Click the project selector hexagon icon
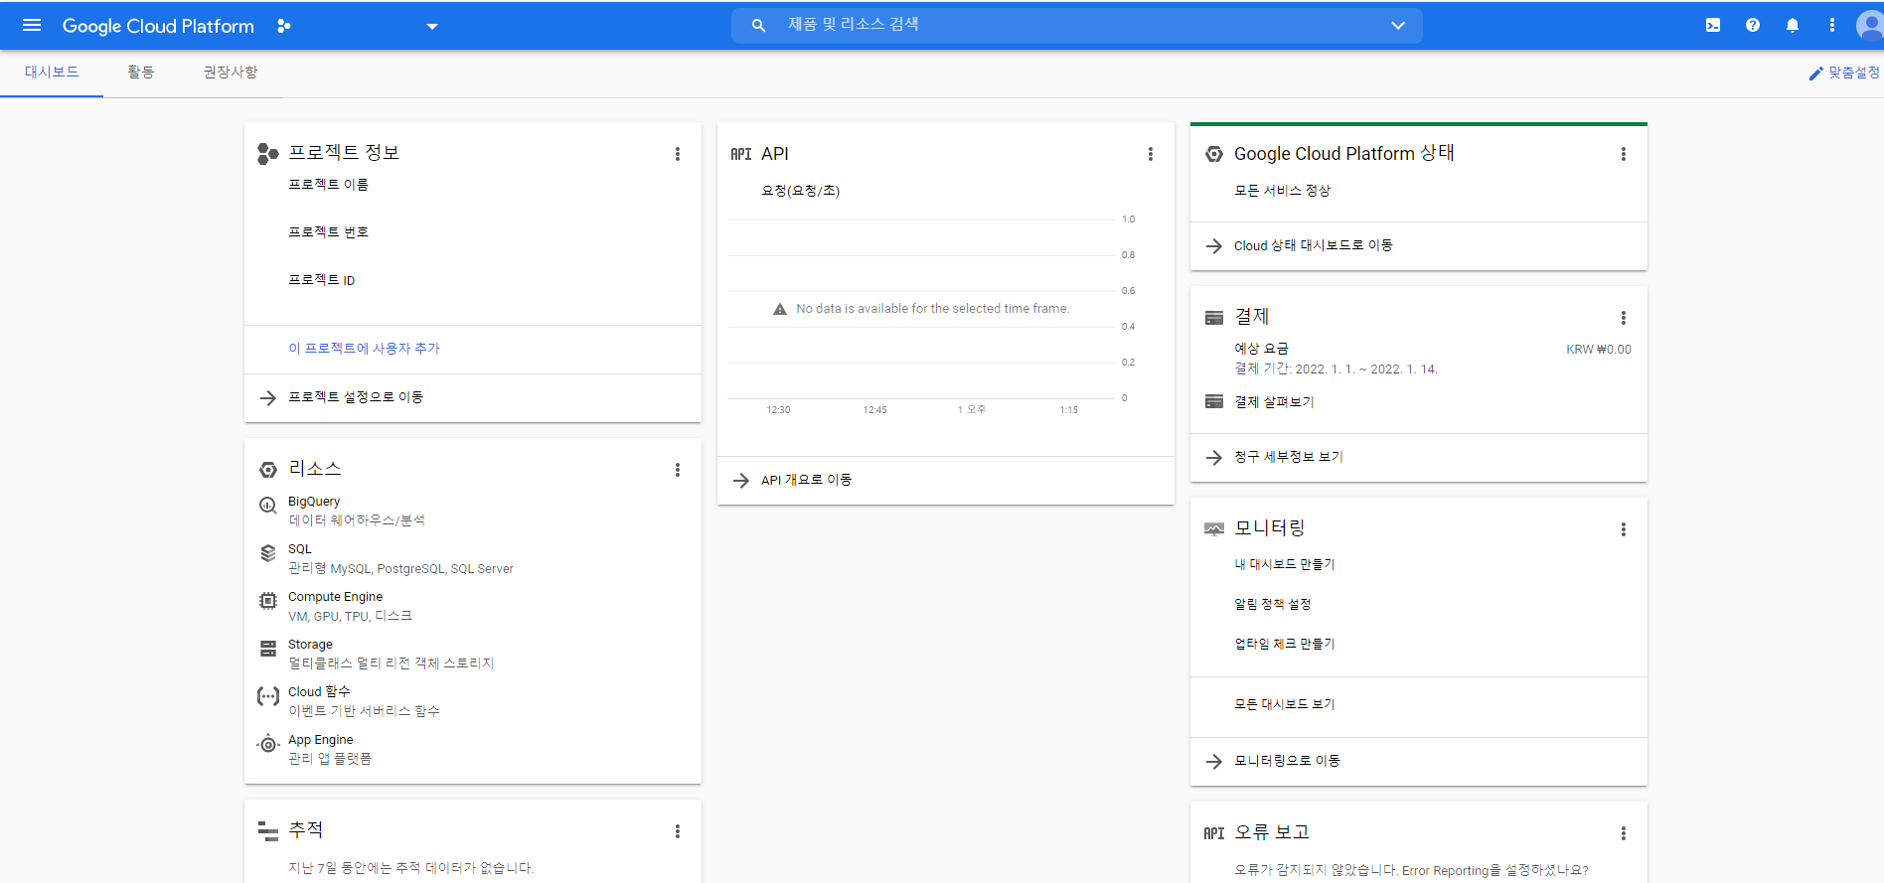 (284, 26)
